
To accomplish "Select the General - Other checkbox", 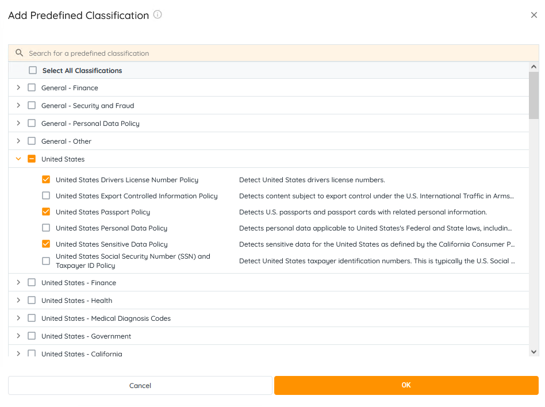I will 32,141.
